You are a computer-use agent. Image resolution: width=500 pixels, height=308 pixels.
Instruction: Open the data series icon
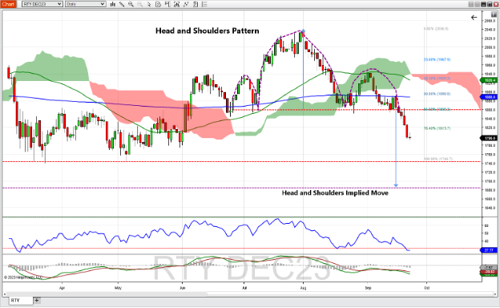point(196,4)
